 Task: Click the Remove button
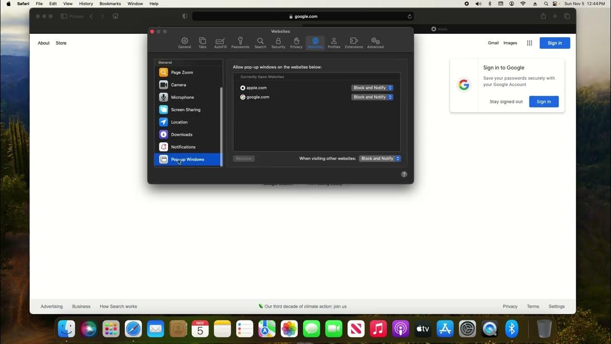[244, 159]
